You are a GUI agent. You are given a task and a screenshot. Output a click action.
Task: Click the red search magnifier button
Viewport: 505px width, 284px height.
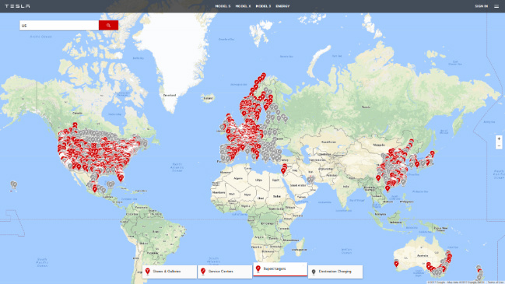click(108, 25)
